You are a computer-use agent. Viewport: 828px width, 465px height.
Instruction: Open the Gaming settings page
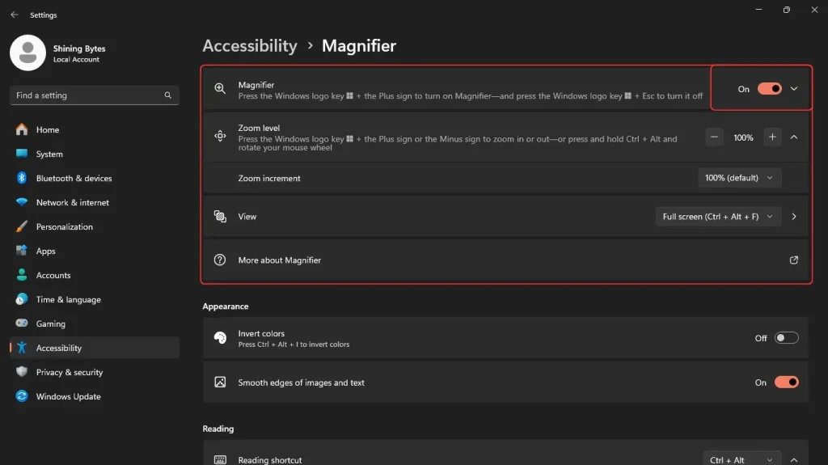point(50,323)
